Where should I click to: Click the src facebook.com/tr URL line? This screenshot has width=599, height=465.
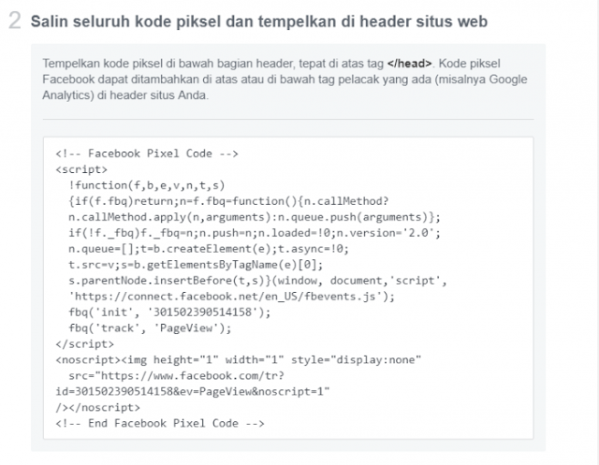pyautogui.click(x=177, y=376)
